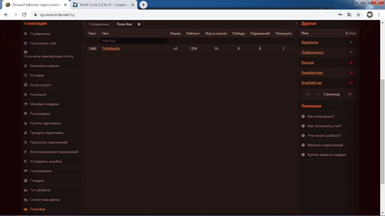Open friend Ярыйлапа profile link
Image resolution: width=385 pixels, height=216 pixels.
[x=310, y=42]
